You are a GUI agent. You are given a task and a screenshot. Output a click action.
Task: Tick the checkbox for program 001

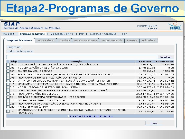[x=8, y=65]
